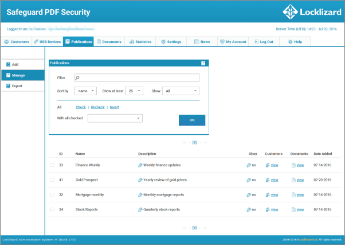Switch to the USB Devices tab

coord(48,42)
